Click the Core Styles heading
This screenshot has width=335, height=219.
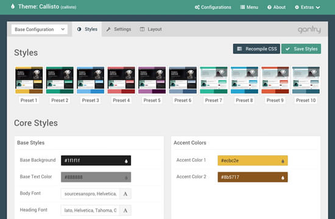tap(36, 123)
